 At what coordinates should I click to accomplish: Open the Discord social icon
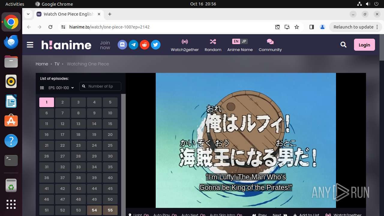pyautogui.click(x=122, y=45)
